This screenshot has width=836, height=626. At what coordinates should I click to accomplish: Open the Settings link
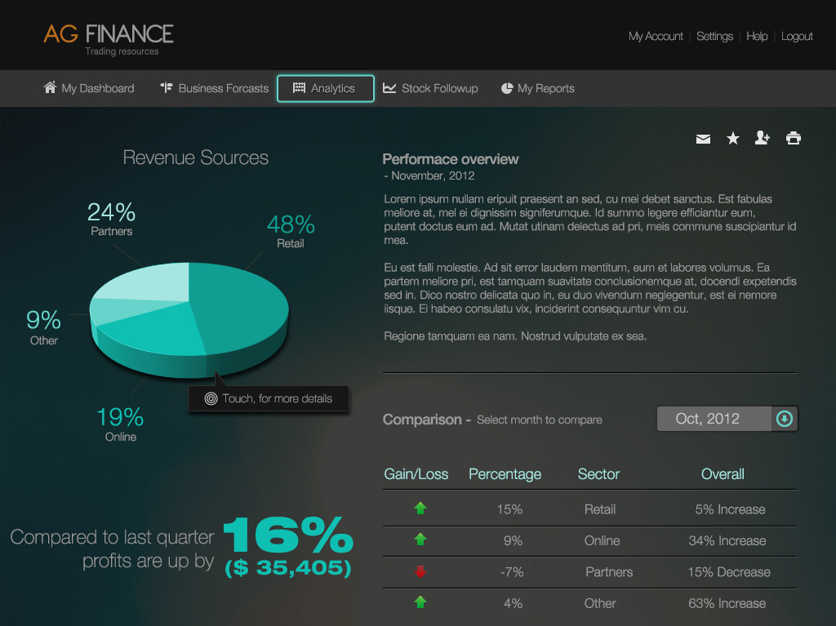pos(715,36)
